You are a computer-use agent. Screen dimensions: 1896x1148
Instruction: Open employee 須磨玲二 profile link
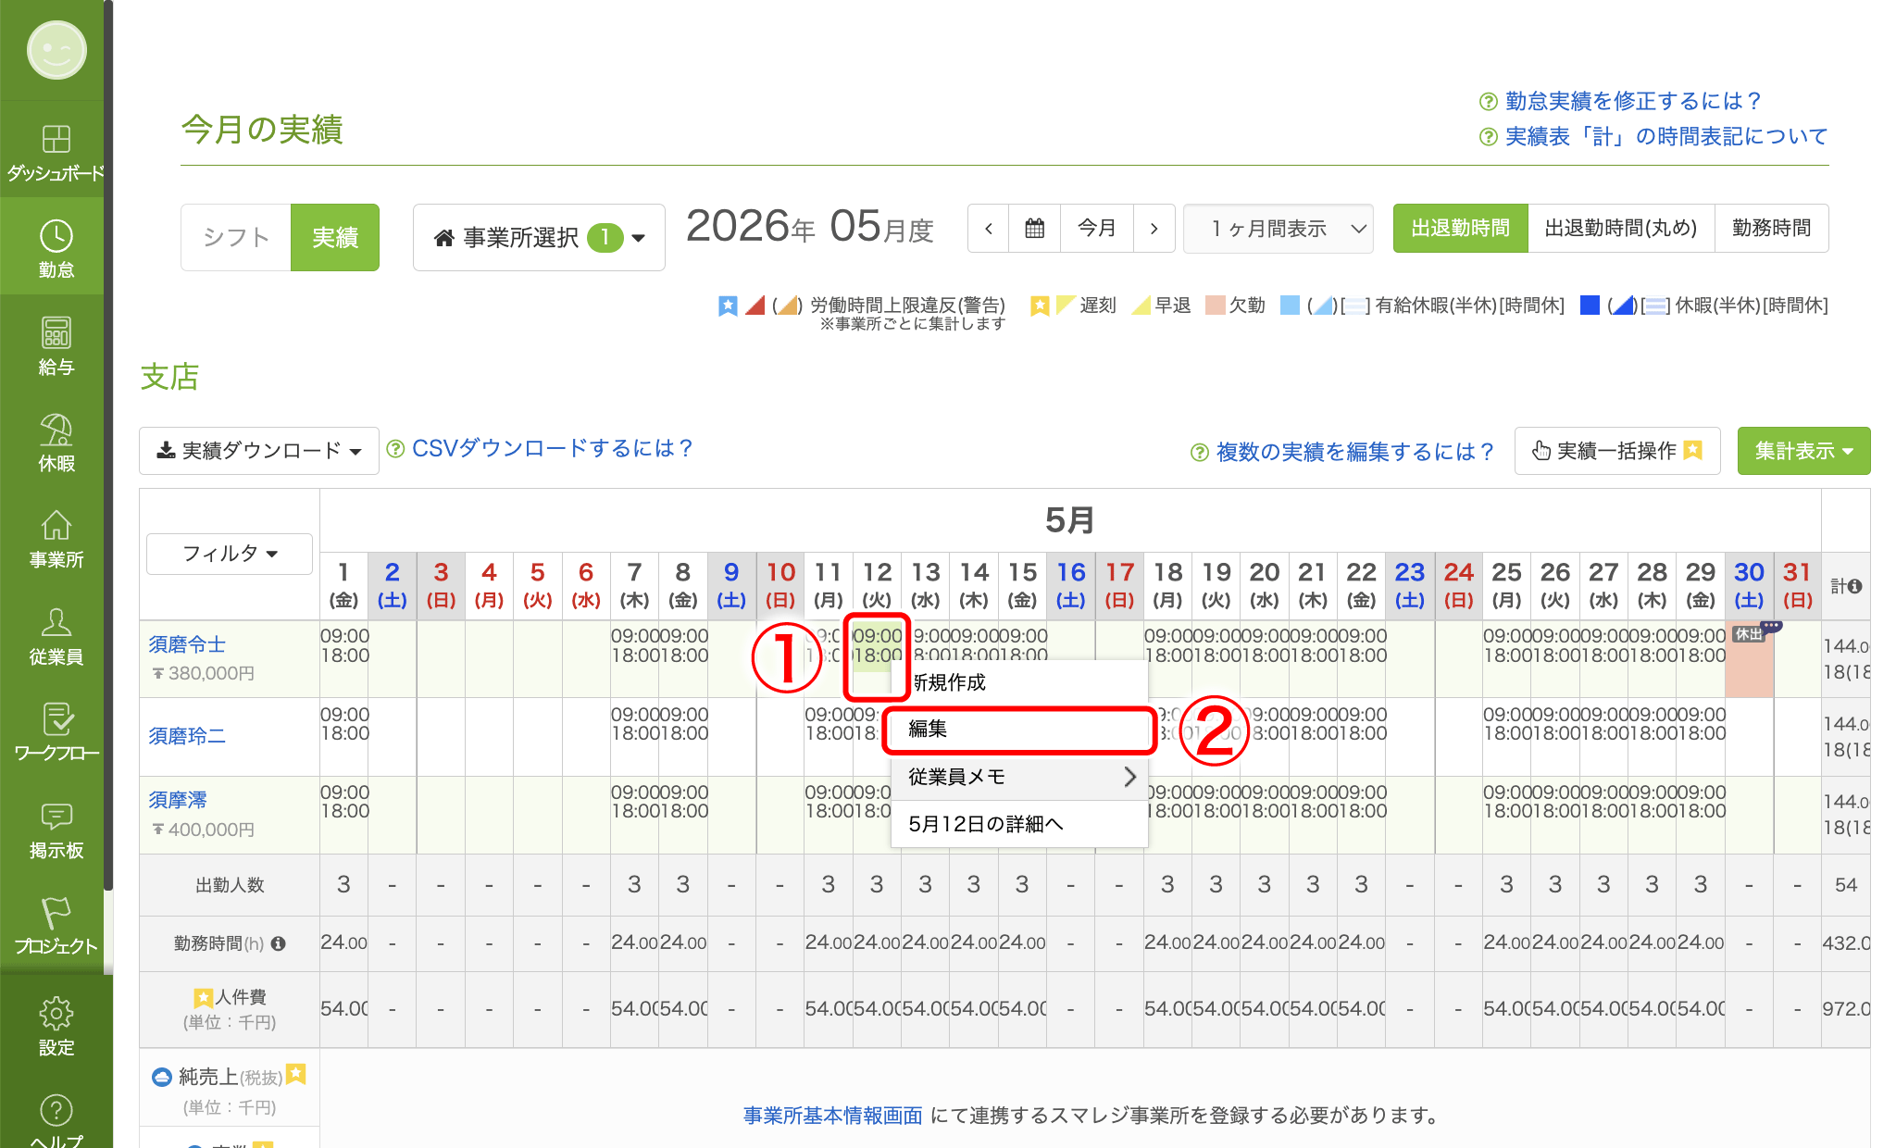click(187, 736)
